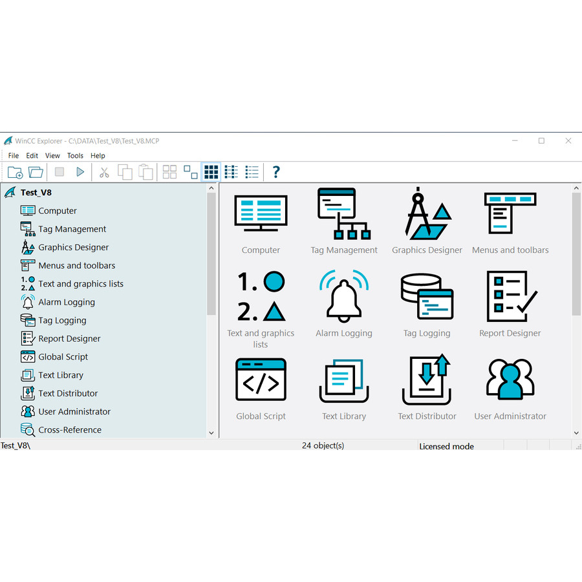Click the Licensed mode status bar text
Viewport: 582px width, 582px height.
[446, 446]
